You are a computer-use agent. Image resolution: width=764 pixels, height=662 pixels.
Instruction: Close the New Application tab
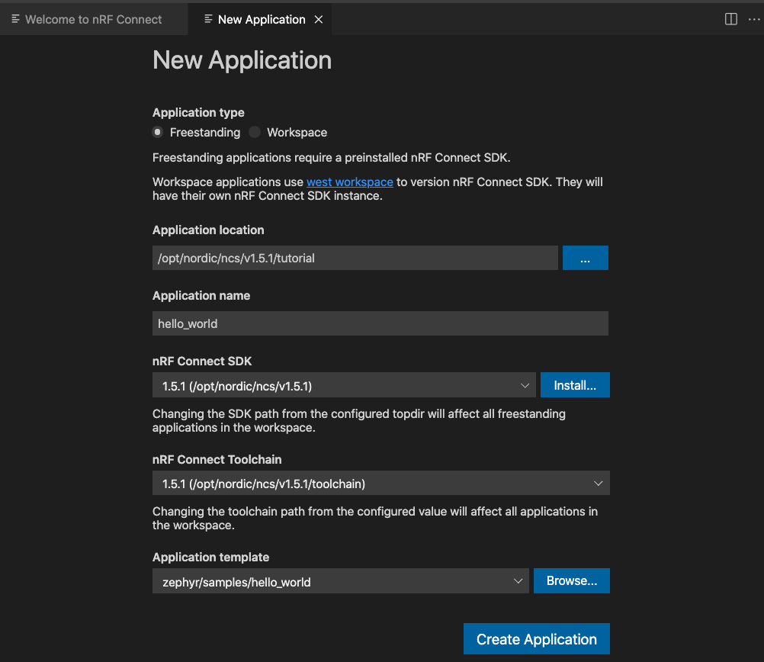point(319,20)
